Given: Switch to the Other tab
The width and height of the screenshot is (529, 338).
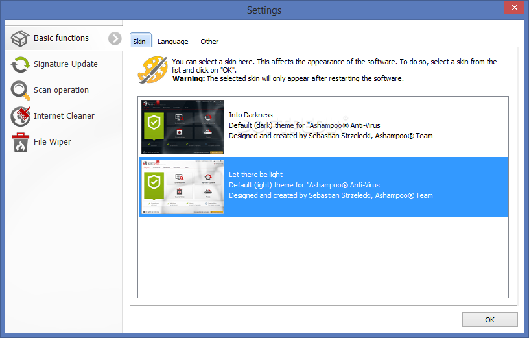Looking at the screenshot, I should pyautogui.click(x=209, y=42).
